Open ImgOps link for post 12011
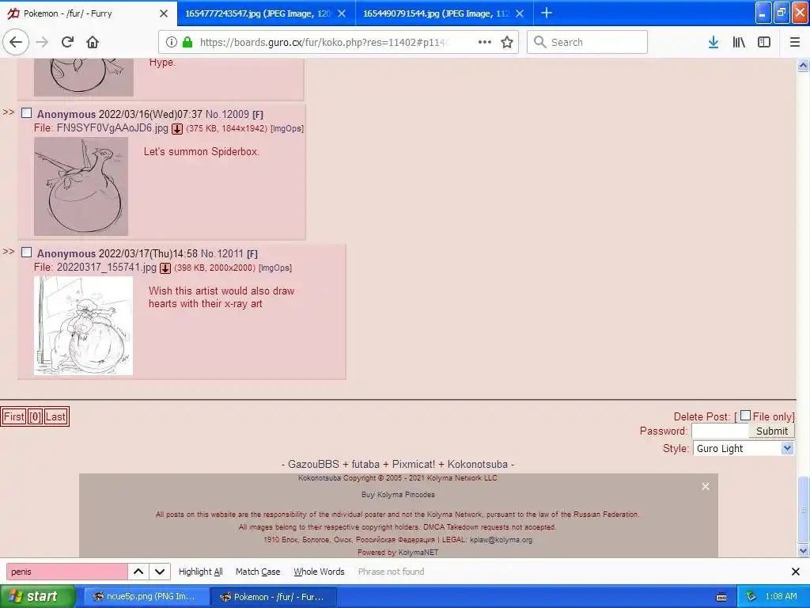The image size is (810, 608). 275,268
